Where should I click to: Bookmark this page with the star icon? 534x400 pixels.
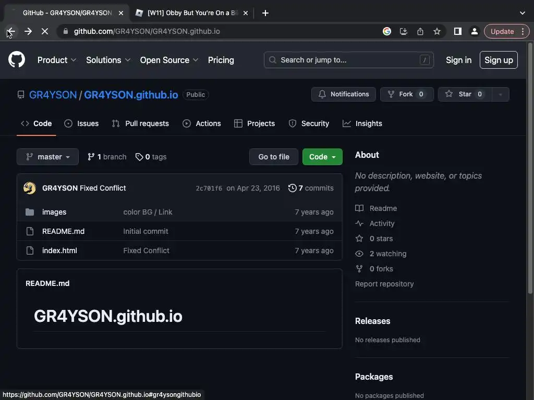pyautogui.click(x=437, y=31)
